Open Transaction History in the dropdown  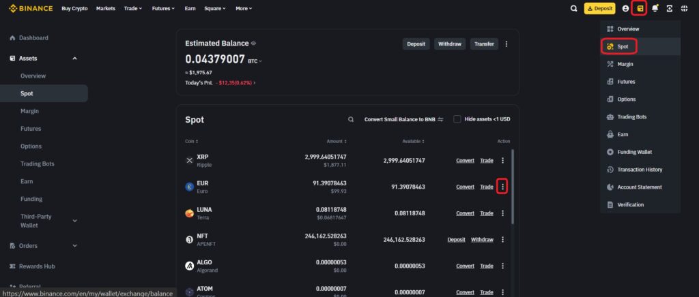point(640,170)
